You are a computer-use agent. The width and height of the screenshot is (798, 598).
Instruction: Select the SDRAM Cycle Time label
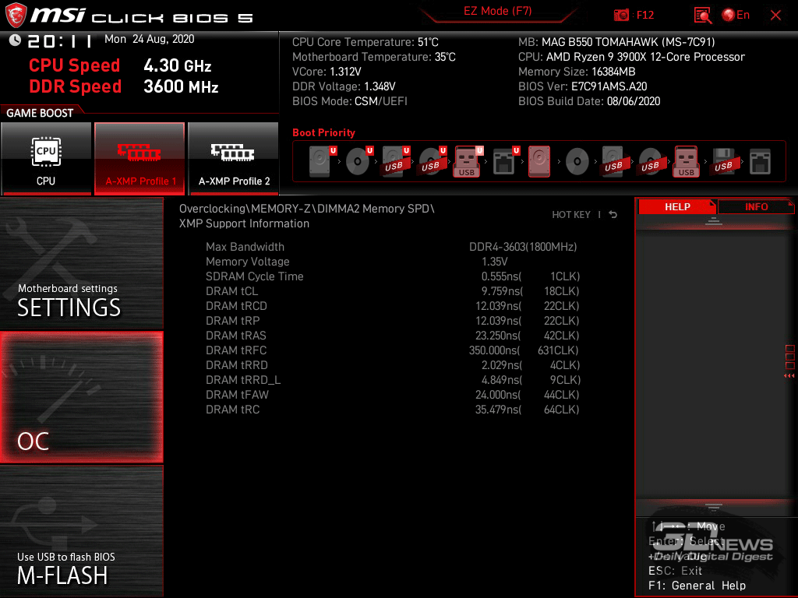pos(255,276)
